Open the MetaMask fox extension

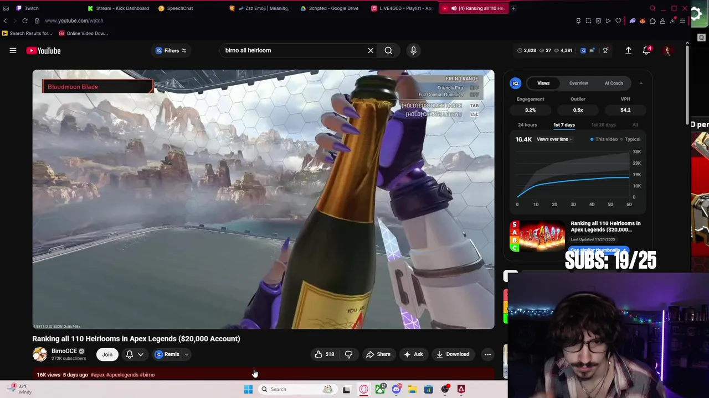pos(643,21)
